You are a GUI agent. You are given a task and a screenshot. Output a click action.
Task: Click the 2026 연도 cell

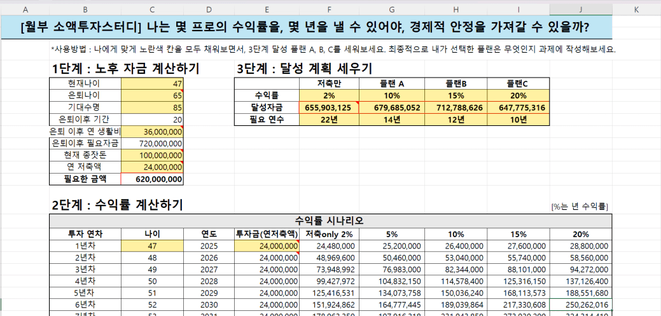[x=209, y=258]
